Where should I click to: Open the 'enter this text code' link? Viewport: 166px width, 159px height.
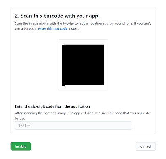[x=53, y=29]
